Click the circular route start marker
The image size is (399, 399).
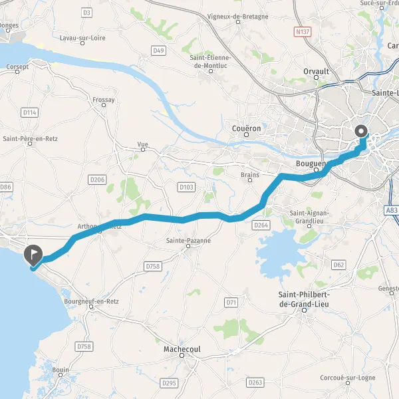coord(361,131)
